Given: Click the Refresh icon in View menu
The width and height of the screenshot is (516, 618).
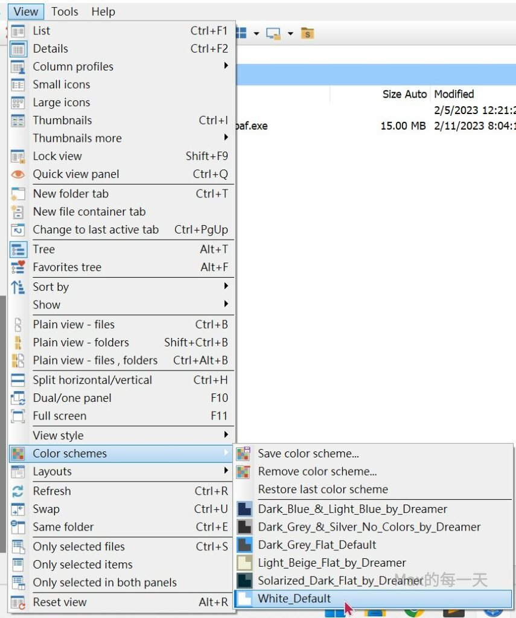Looking at the screenshot, I should (x=18, y=491).
